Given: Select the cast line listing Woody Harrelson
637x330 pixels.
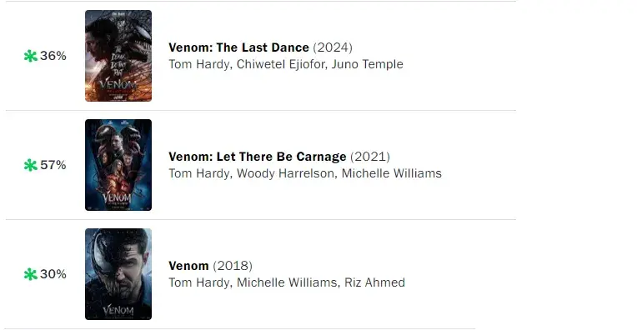Looking at the screenshot, I should pos(305,173).
